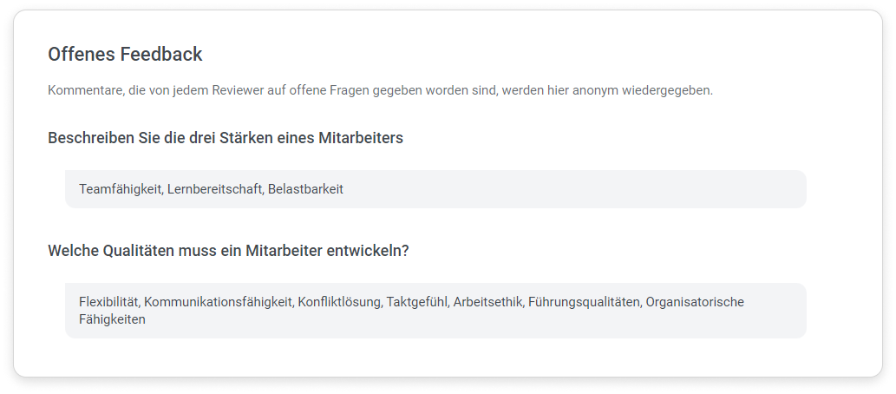Click "Kommunikationsfähigkeit" in the qualities answer
Viewport: 896px width, 394px height.
click(x=219, y=302)
